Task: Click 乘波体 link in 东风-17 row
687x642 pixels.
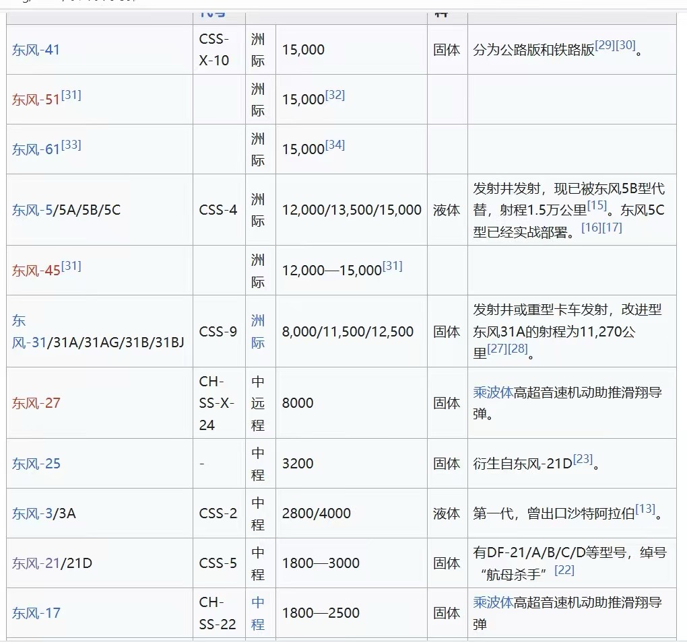Action: click(493, 602)
